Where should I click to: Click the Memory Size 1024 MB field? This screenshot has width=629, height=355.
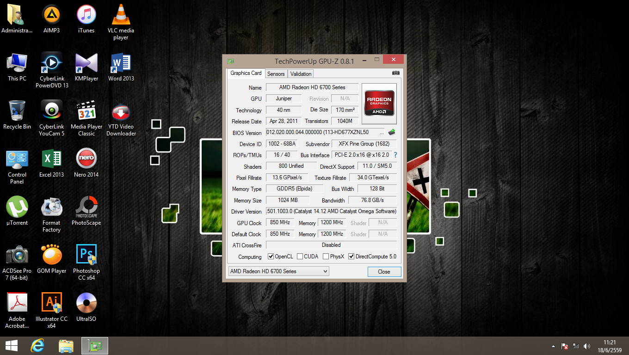pos(287,200)
